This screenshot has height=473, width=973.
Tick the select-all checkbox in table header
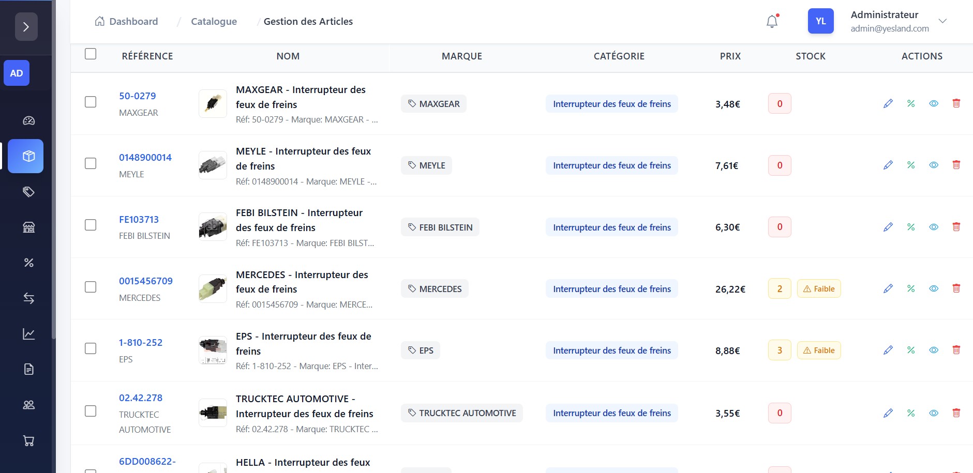[x=91, y=54]
